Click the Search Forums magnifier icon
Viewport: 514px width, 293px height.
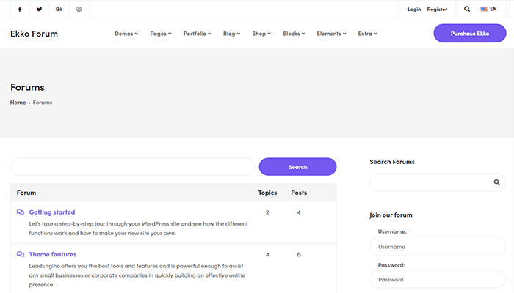coord(497,182)
